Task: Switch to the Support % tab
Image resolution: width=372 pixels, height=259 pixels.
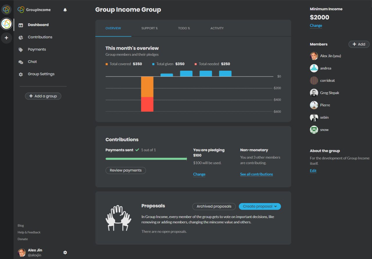Action: 149,28
